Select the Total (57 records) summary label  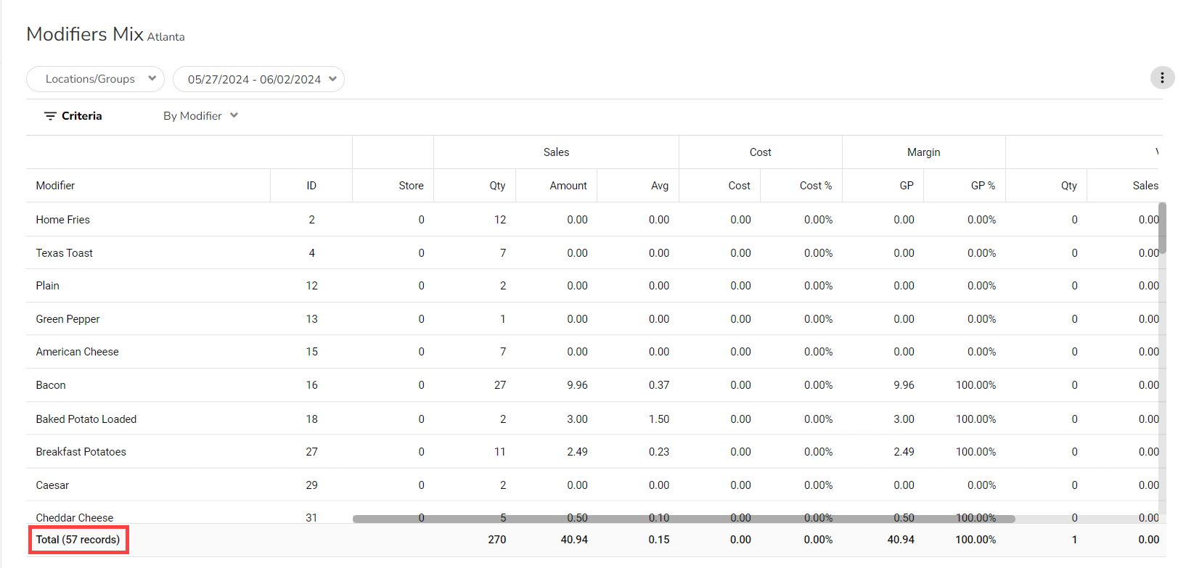click(x=78, y=540)
